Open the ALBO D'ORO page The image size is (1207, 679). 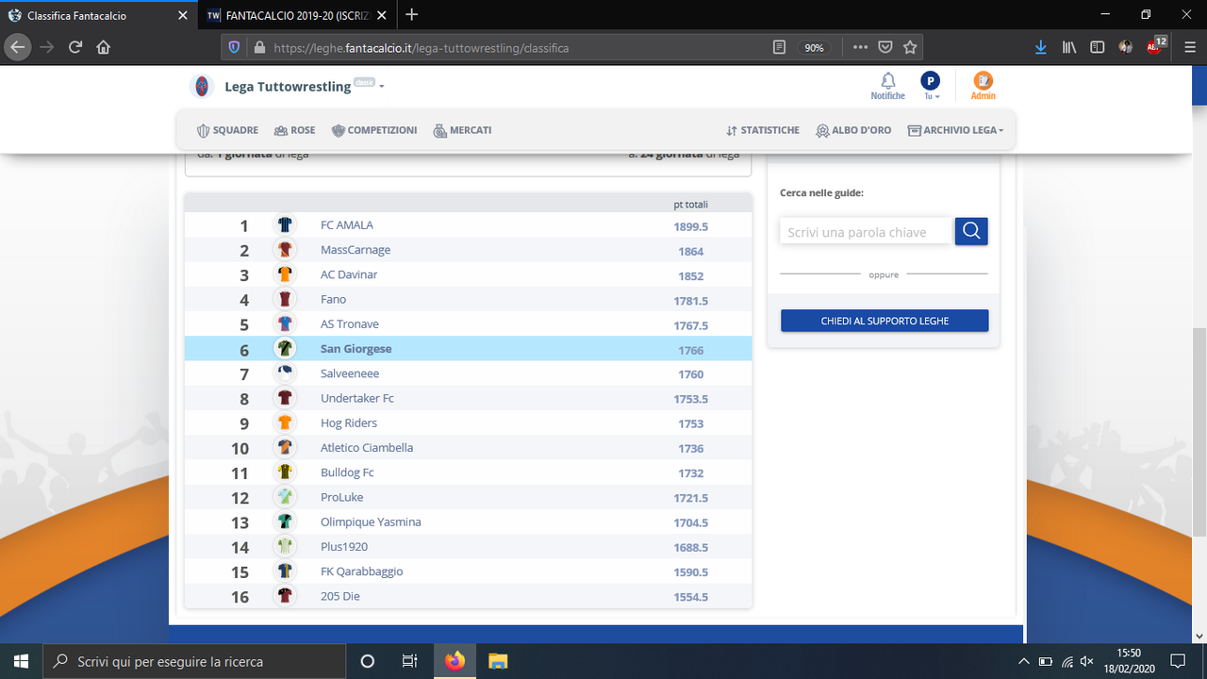pyautogui.click(x=853, y=130)
